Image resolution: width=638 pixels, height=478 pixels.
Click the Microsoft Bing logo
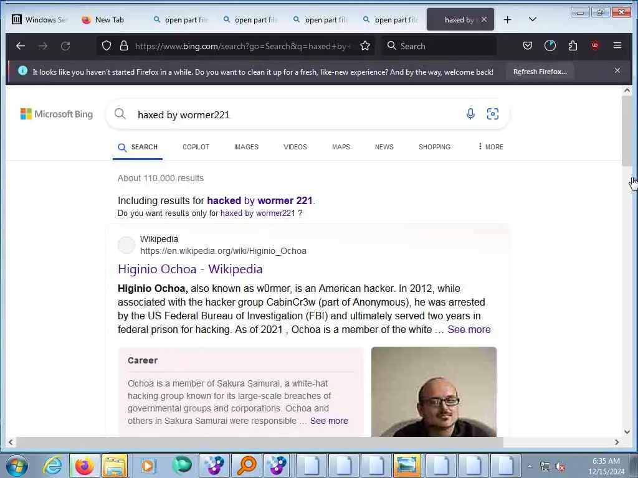click(57, 114)
